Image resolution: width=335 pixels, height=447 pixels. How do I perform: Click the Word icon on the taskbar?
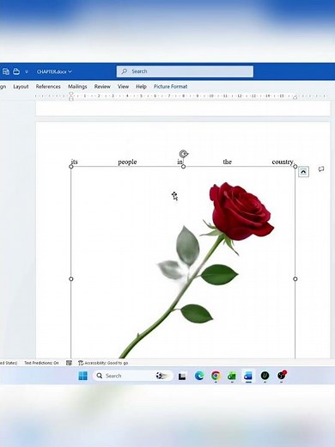pos(248,376)
